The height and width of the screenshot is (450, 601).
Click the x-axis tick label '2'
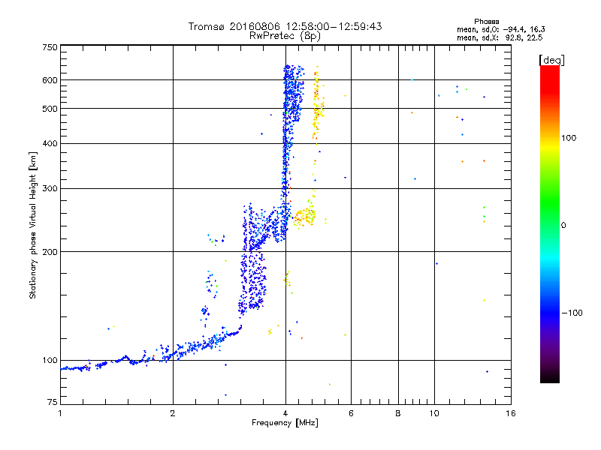point(173,413)
